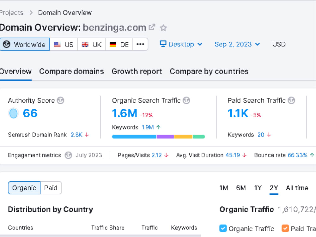
Task: Click the US flag icon
Action: point(57,44)
